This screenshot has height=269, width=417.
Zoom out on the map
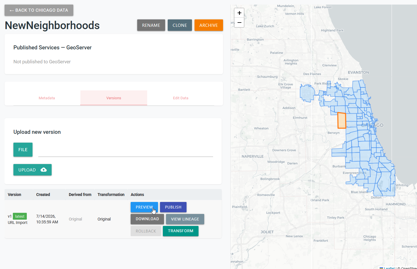point(239,23)
